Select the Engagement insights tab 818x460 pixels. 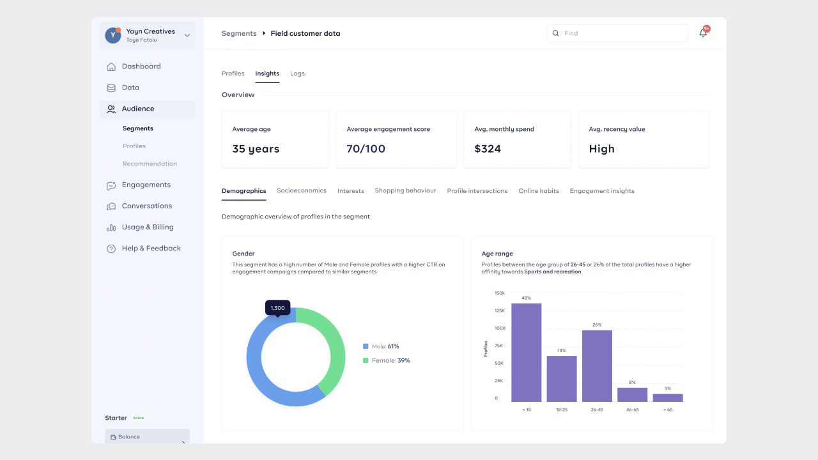tap(602, 191)
